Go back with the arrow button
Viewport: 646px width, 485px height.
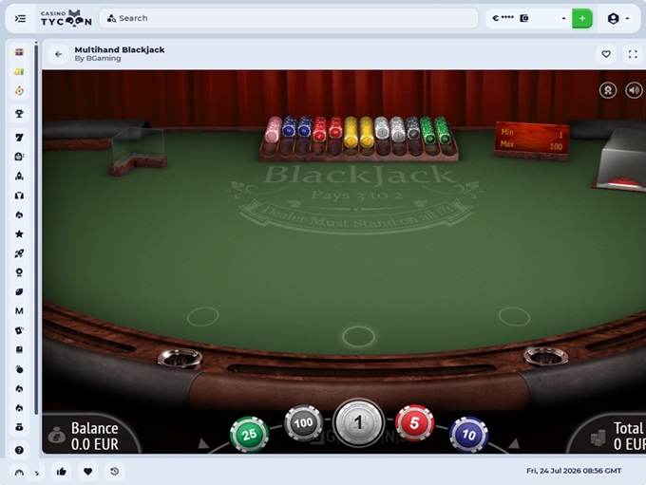(x=59, y=54)
